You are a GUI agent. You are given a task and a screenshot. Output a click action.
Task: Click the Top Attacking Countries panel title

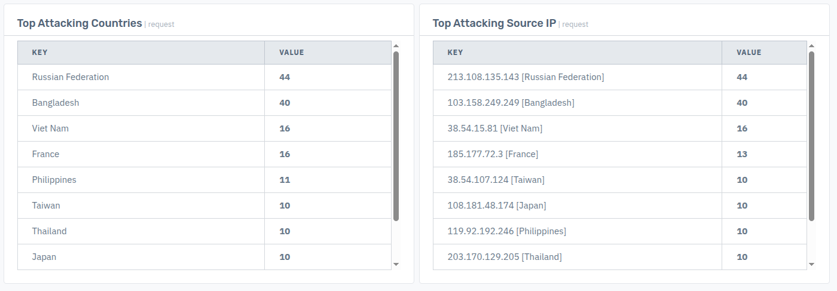point(80,23)
